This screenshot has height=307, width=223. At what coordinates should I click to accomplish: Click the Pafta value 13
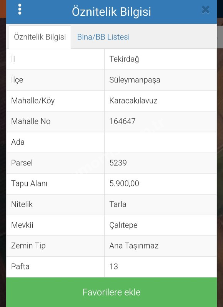pyautogui.click(x=113, y=267)
